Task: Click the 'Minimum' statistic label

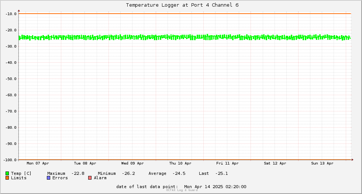Action: click(107, 173)
